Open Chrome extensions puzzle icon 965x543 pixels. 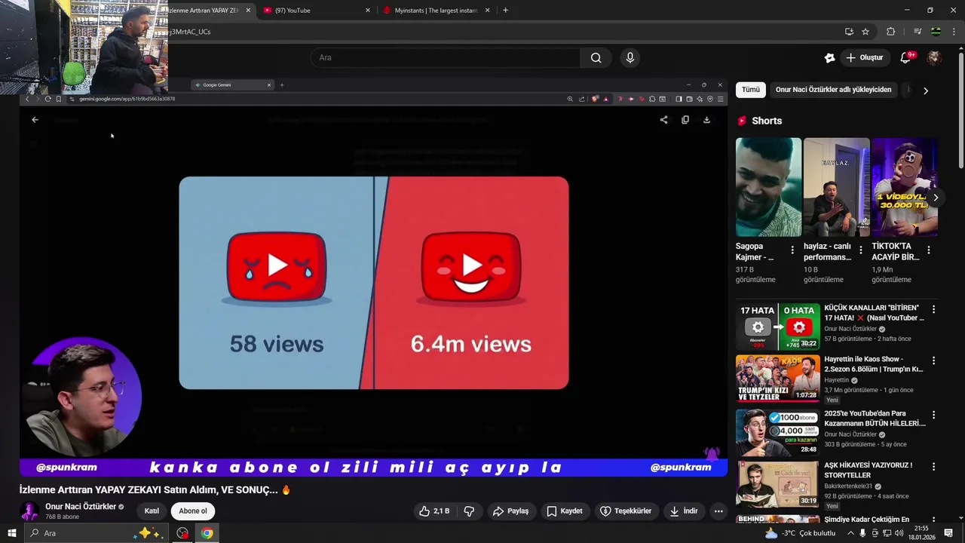tap(890, 32)
